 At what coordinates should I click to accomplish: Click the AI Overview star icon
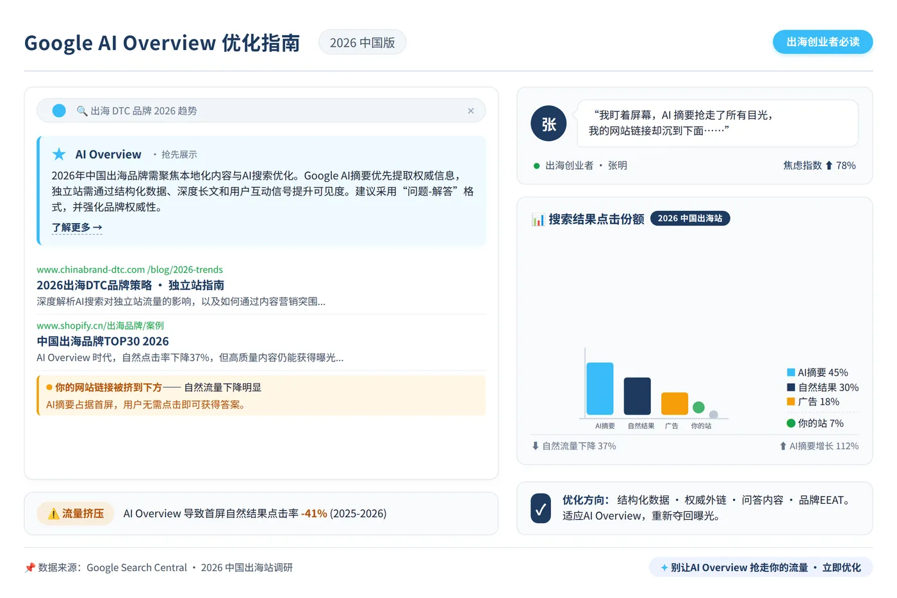click(59, 154)
